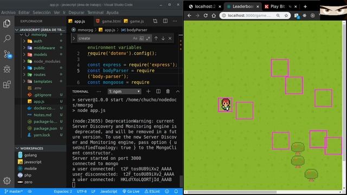Click the master branch in status bar
347x195 pixels.
(14, 191)
